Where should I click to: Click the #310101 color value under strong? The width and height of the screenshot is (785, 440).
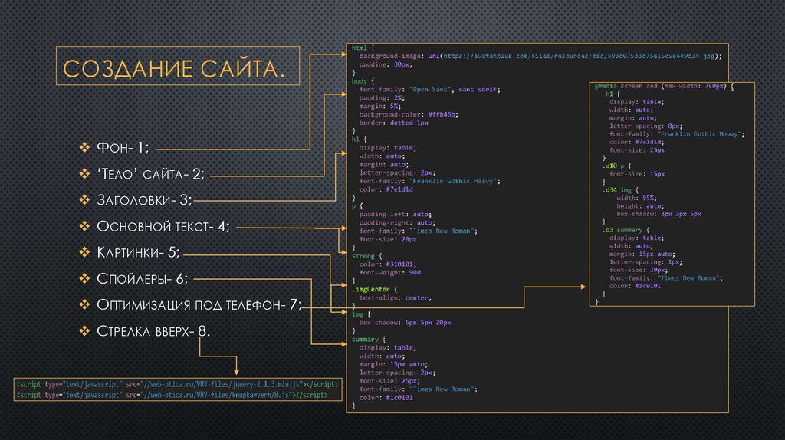tap(401, 264)
